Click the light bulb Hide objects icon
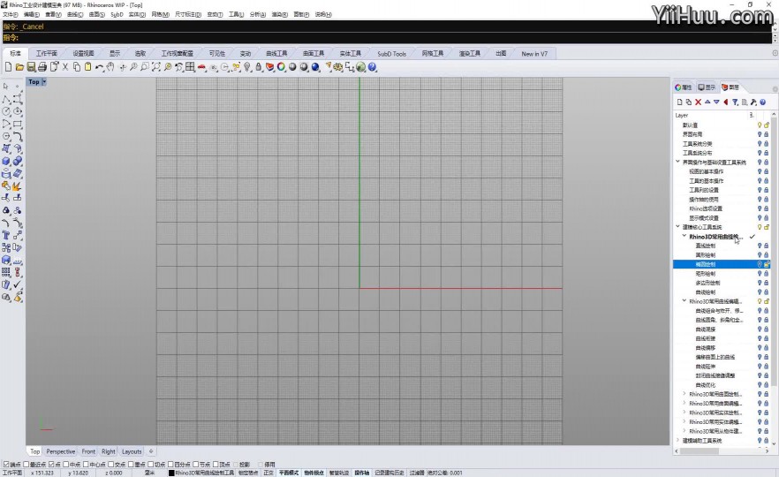Screen dimensions: 779x477 [247, 67]
